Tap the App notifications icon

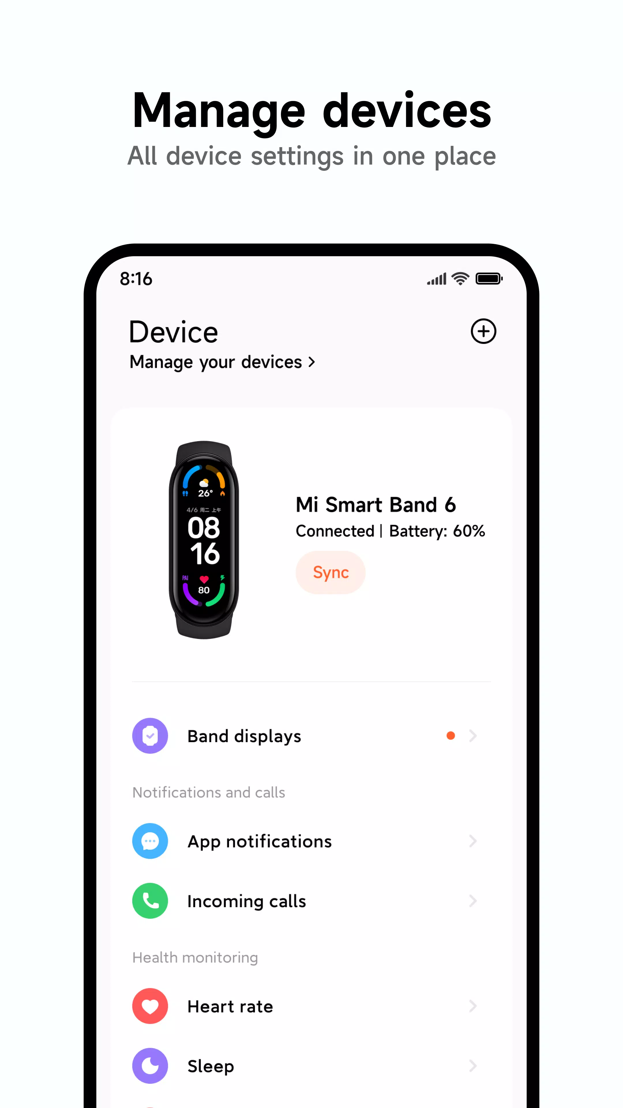pyautogui.click(x=150, y=840)
